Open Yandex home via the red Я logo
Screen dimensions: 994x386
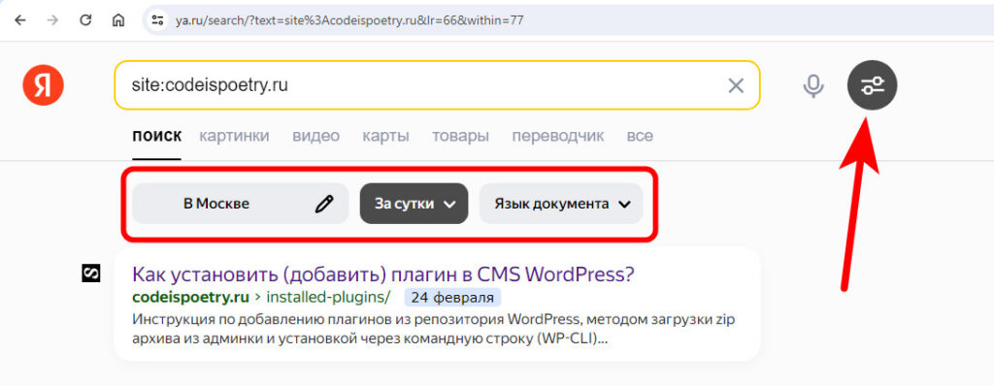point(43,85)
